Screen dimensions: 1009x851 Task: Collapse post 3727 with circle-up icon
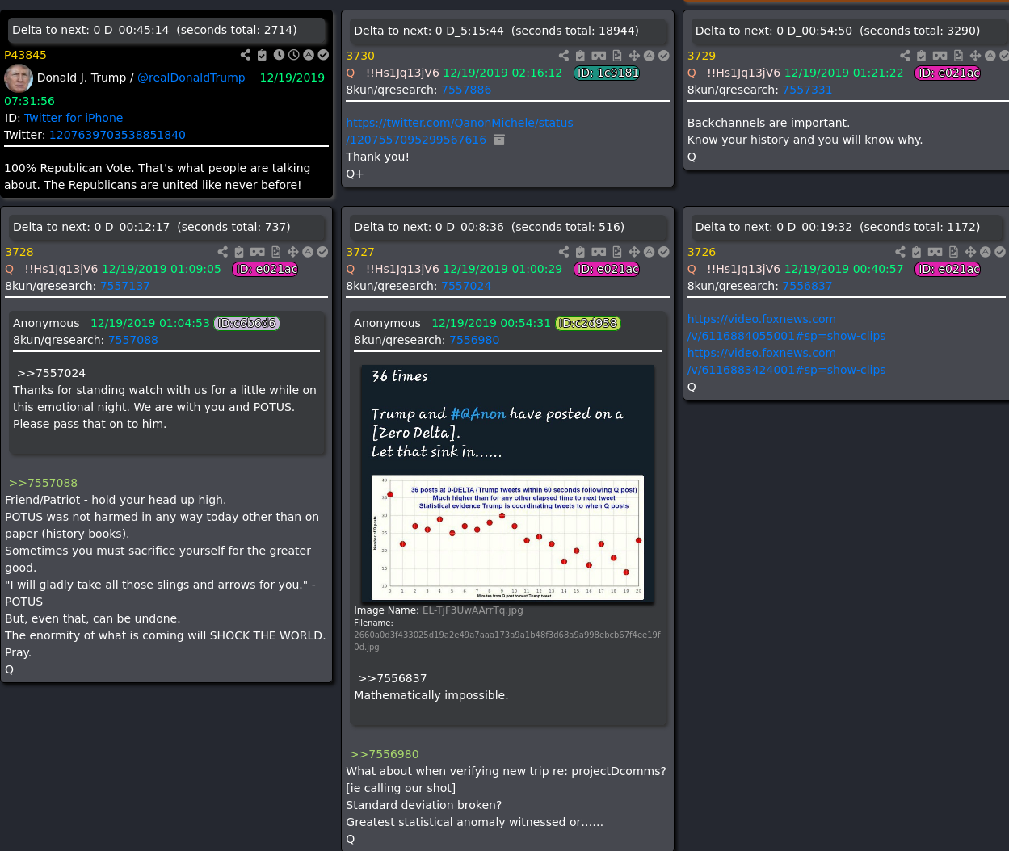(650, 252)
